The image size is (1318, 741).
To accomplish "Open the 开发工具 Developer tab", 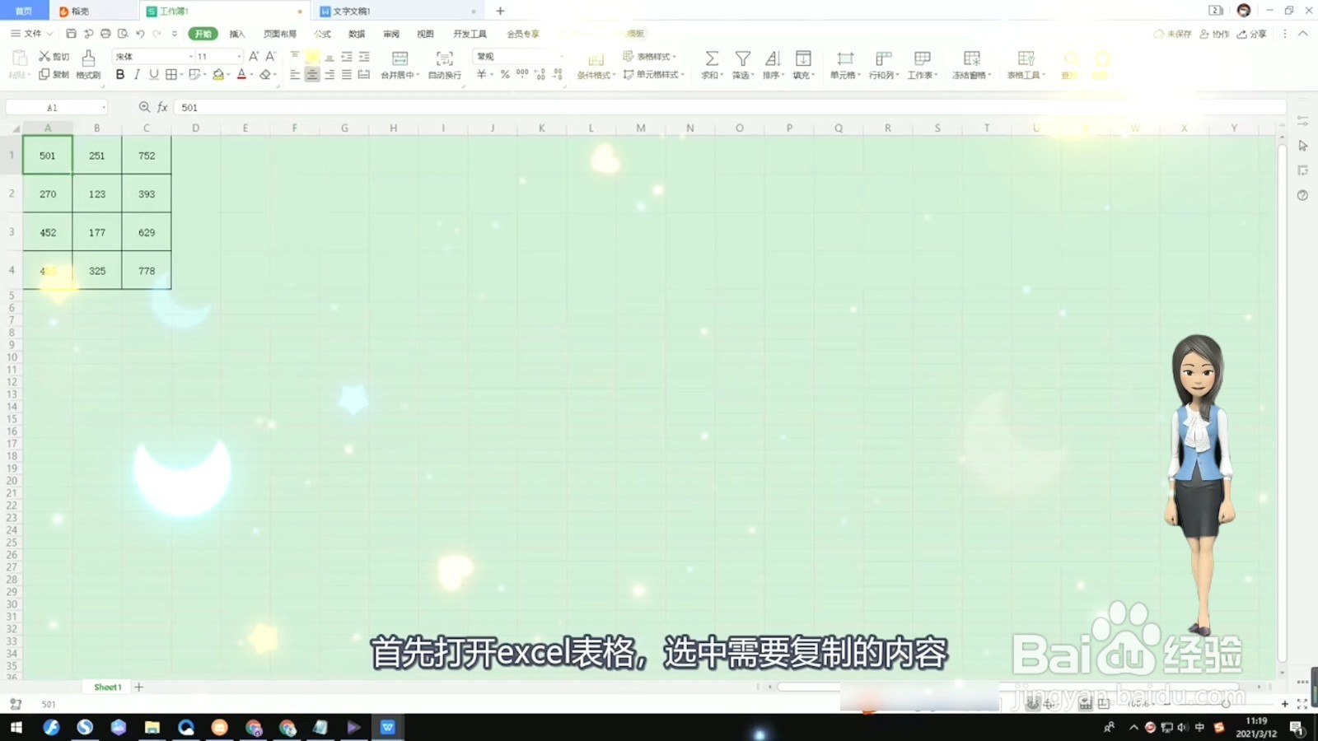I will coord(470,34).
